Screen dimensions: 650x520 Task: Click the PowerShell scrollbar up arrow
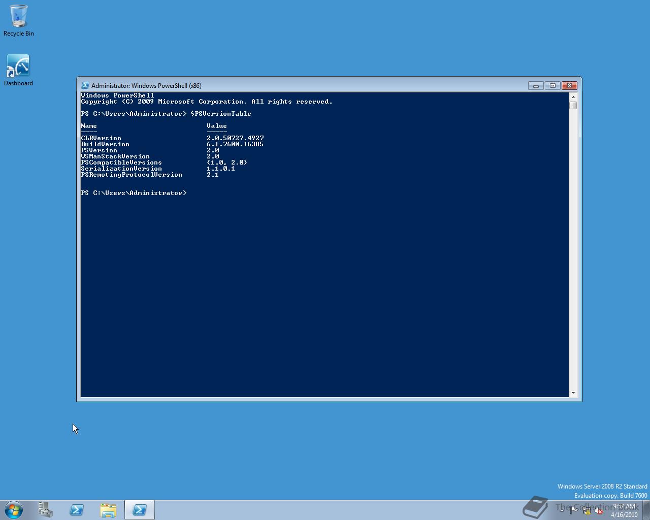pyautogui.click(x=573, y=96)
